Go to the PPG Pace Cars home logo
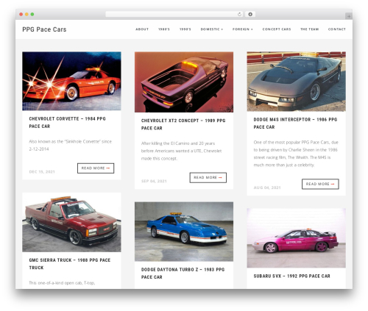 [x=44, y=29]
